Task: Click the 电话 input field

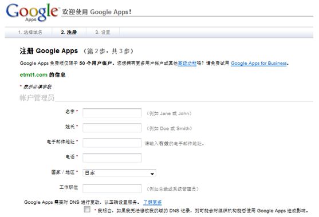Action: pyautogui.click(x=112, y=158)
